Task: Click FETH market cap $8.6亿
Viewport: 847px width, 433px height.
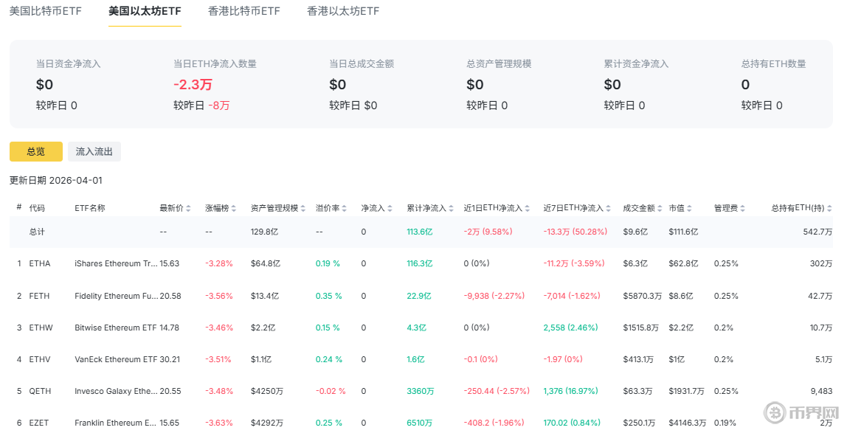Action: pyautogui.click(x=680, y=296)
